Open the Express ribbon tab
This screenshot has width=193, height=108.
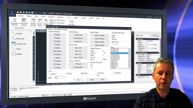[x=84, y=18]
